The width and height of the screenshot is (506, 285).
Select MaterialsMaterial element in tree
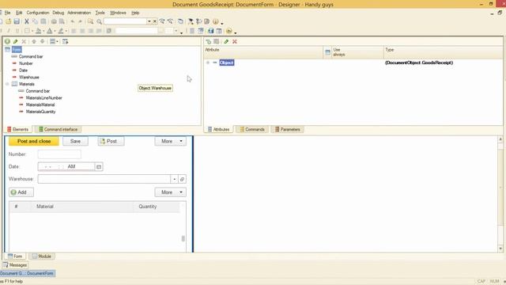coord(40,104)
